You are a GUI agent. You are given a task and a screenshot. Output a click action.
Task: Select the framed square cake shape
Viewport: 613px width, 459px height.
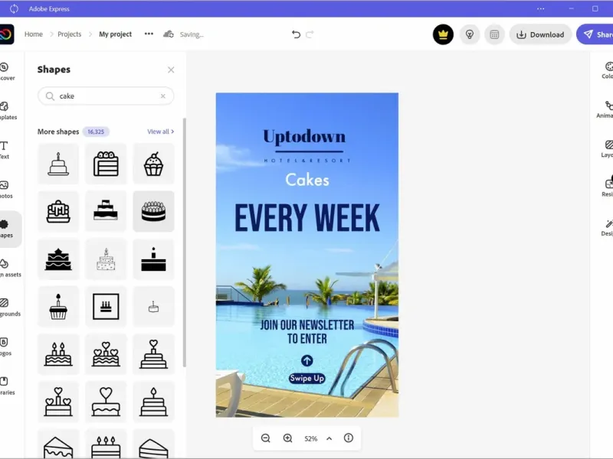pos(106,307)
